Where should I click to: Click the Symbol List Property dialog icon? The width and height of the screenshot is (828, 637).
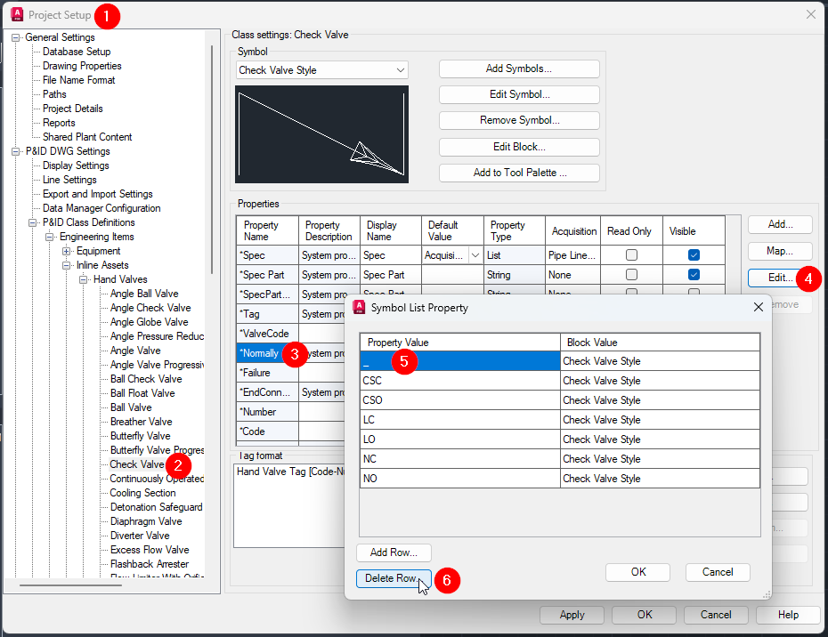click(x=358, y=307)
